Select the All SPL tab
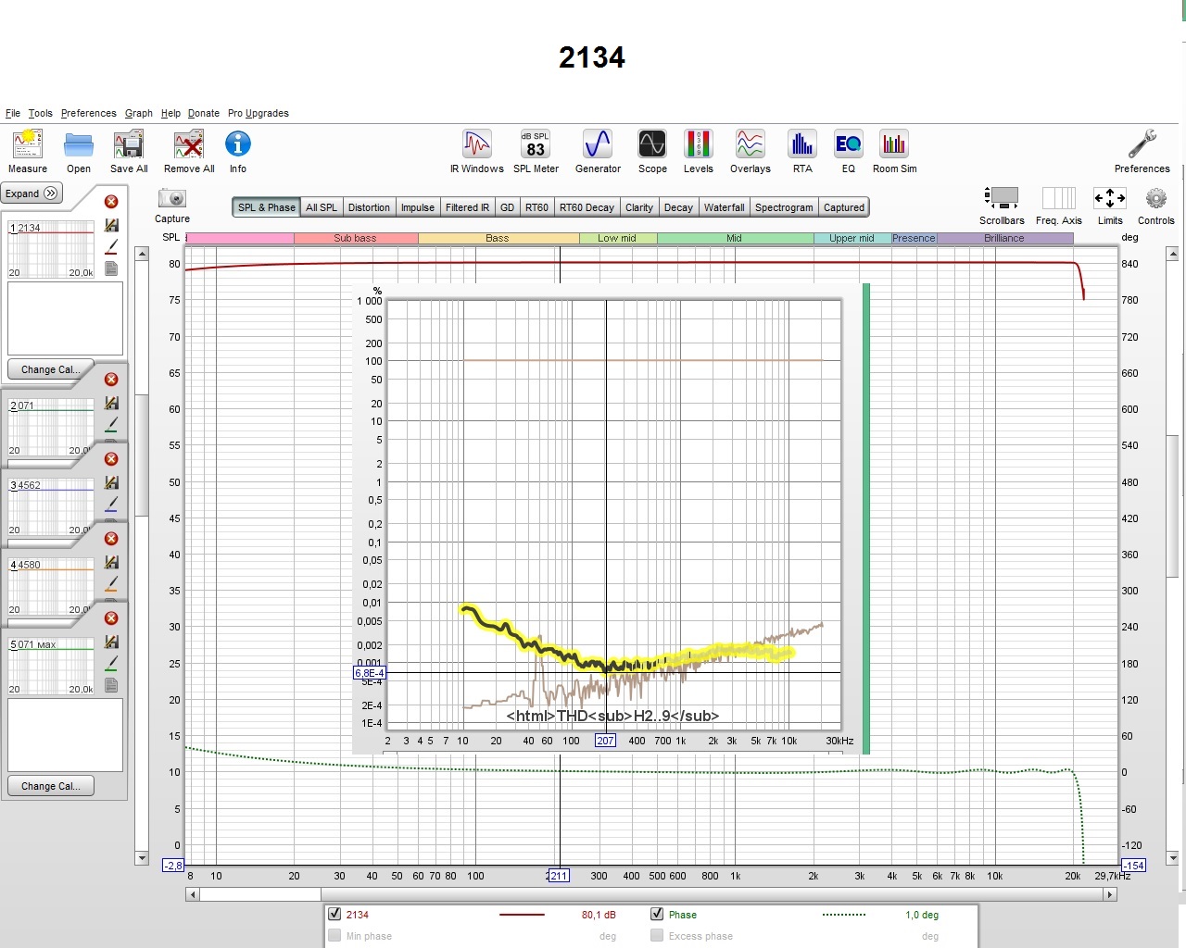The height and width of the screenshot is (948, 1186). 322,207
